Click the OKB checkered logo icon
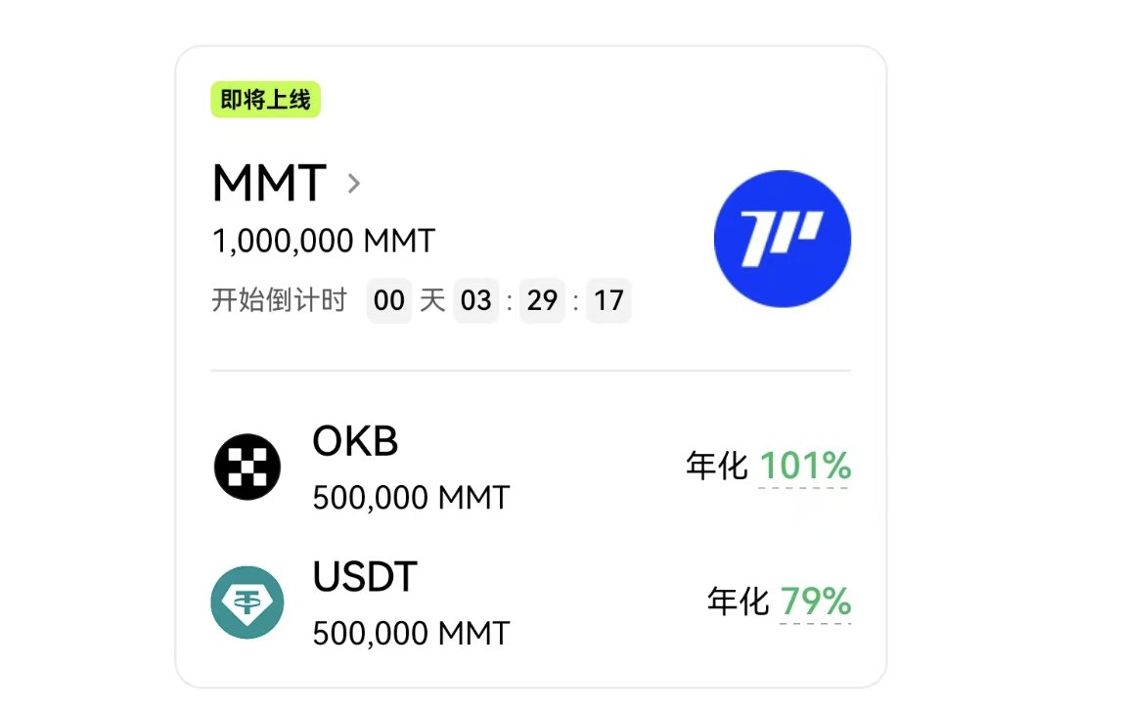The image size is (1123, 714). coord(247,467)
